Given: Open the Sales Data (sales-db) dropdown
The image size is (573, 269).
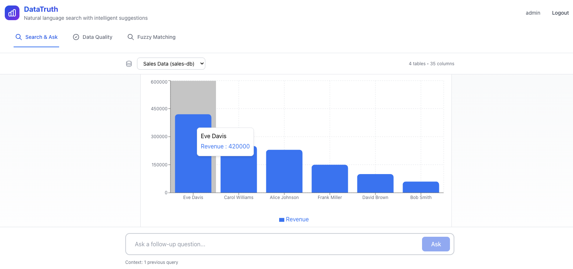Looking at the screenshot, I should [171, 64].
